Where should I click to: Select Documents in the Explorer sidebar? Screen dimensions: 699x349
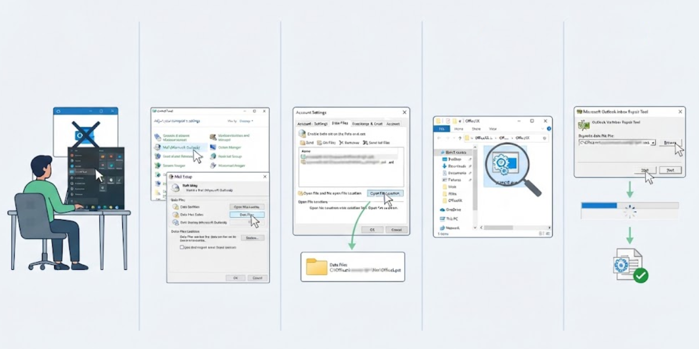coord(457,173)
